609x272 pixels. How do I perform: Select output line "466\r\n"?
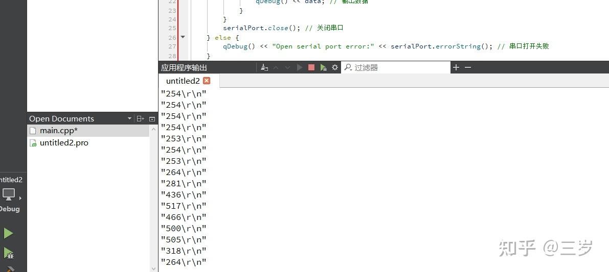(x=184, y=217)
